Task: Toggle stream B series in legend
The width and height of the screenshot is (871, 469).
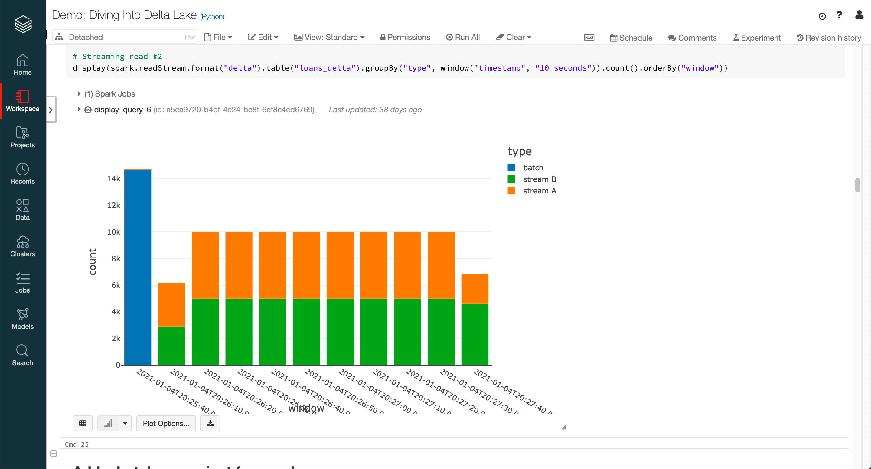Action: (539, 179)
